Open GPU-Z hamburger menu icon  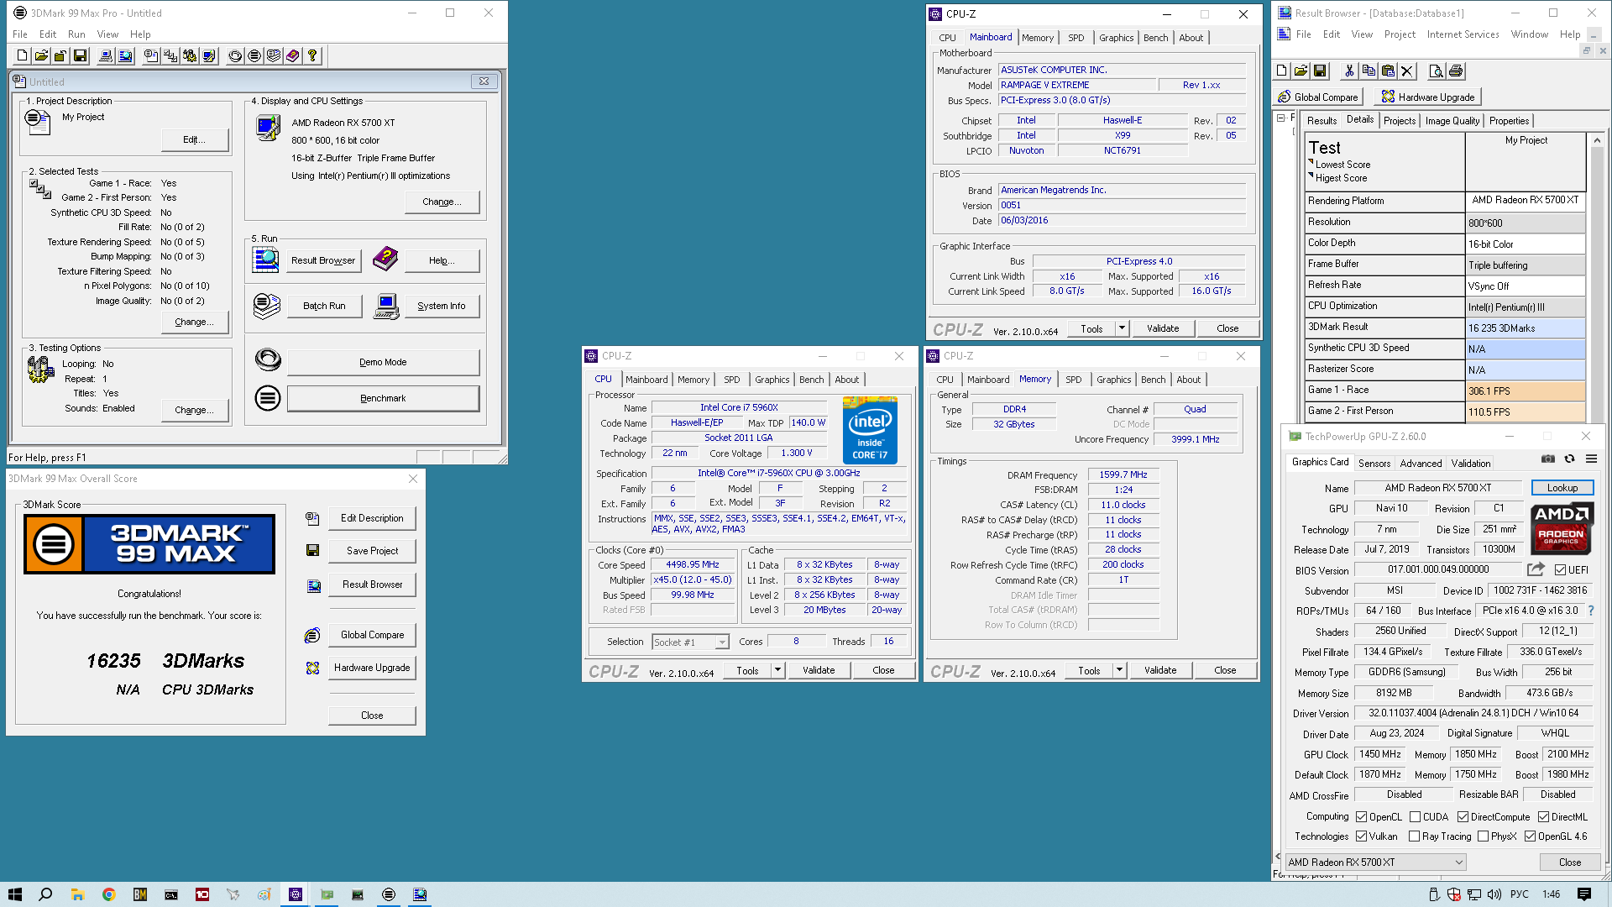click(1591, 459)
